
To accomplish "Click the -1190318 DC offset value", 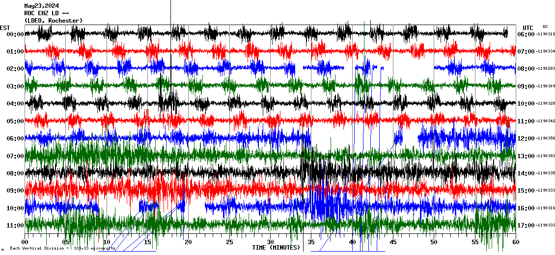I will (x=545, y=34).
